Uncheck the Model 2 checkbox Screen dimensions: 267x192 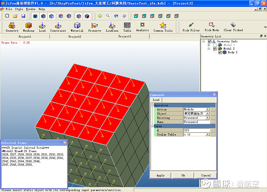[x=215, y=49]
